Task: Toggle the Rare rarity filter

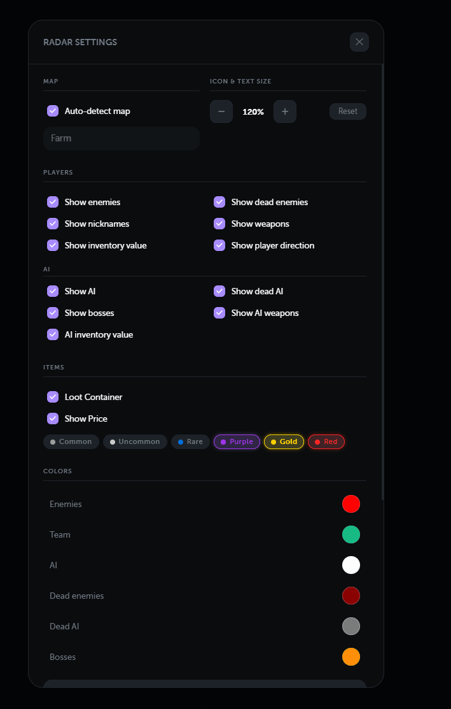Action: click(x=190, y=441)
